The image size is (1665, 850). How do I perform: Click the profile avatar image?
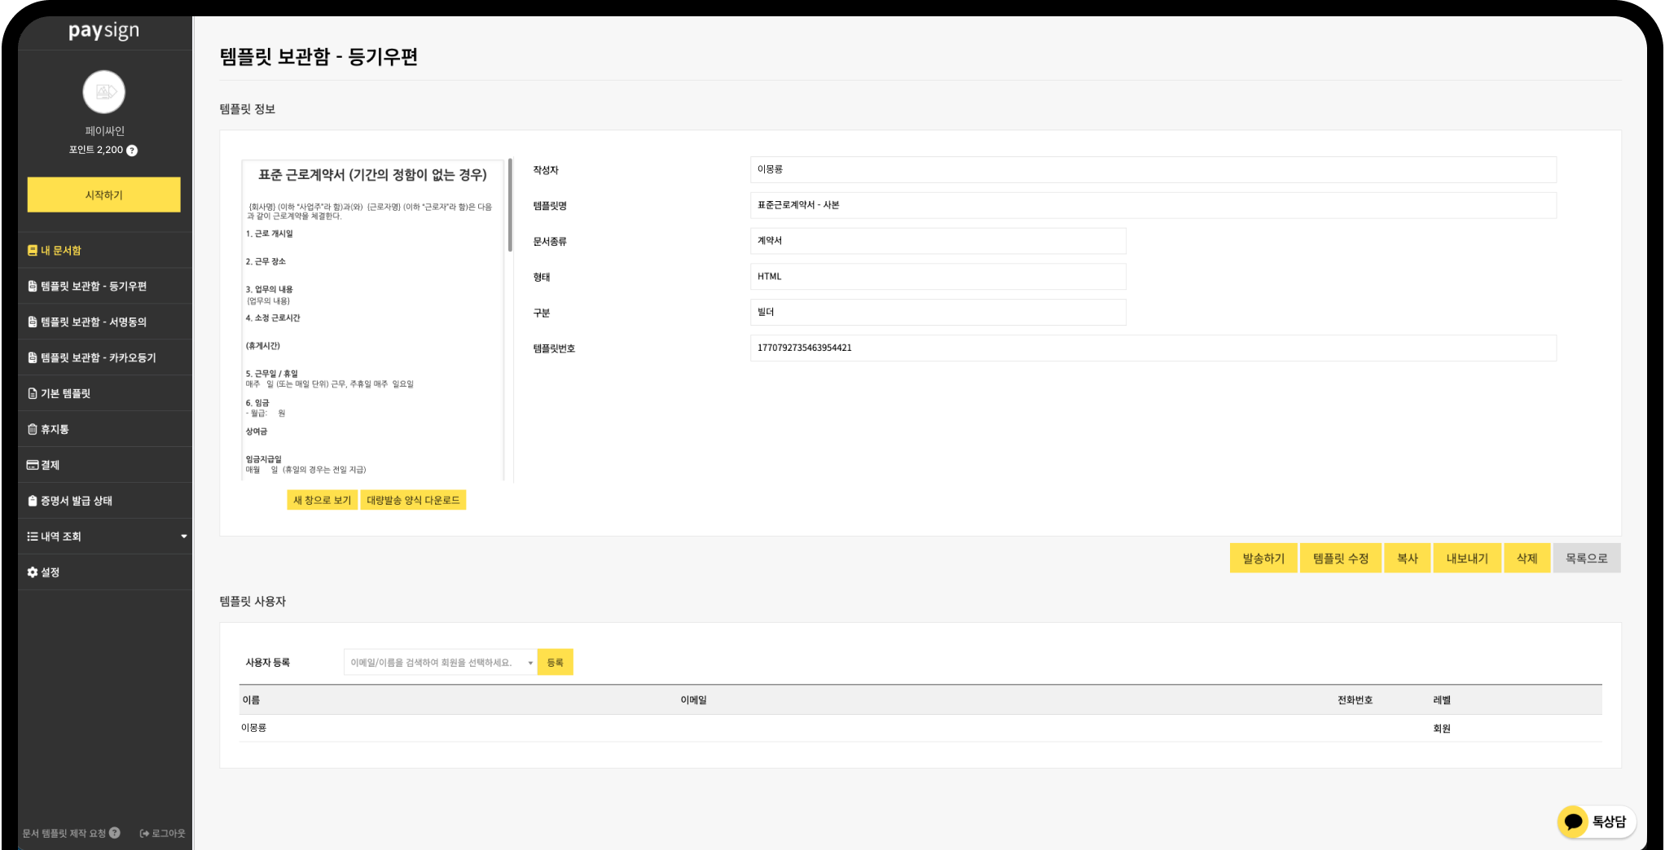click(x=104, y=92)
